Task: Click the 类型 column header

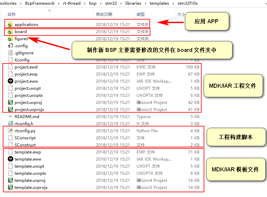Action: 140,15
